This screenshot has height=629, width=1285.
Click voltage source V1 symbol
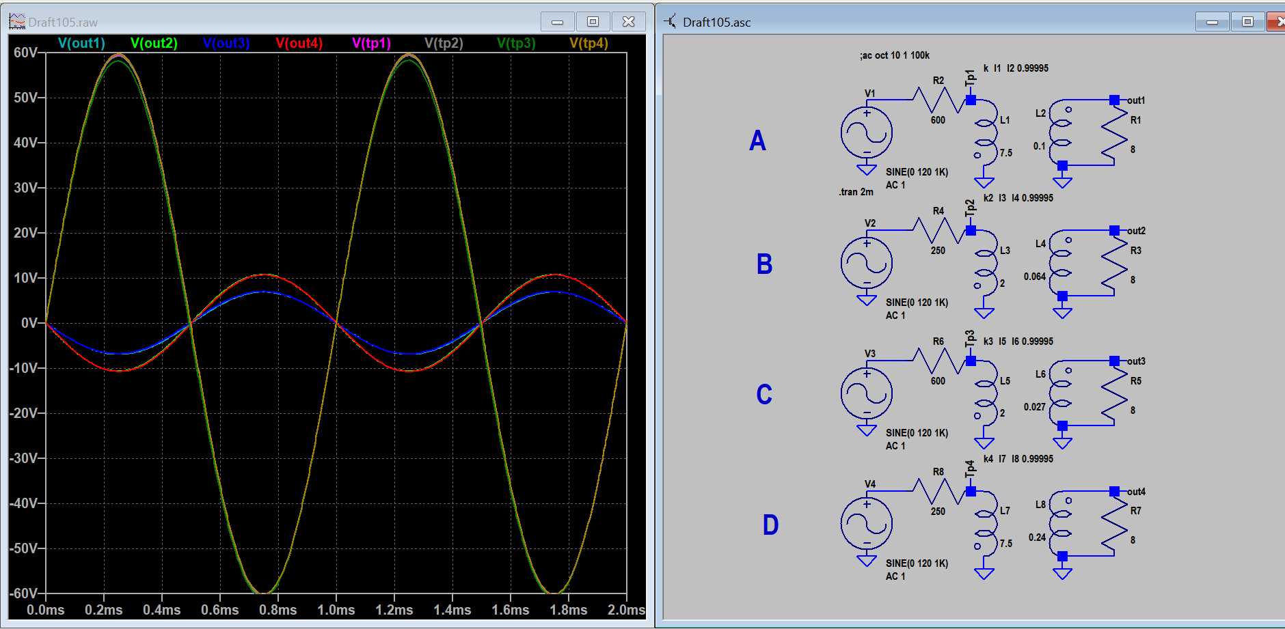click(867, 132)
